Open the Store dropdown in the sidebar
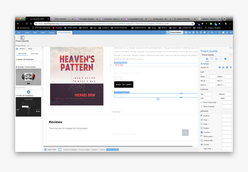Image resolution: width=248 pixels, height=172 pixels. (30, 49)
